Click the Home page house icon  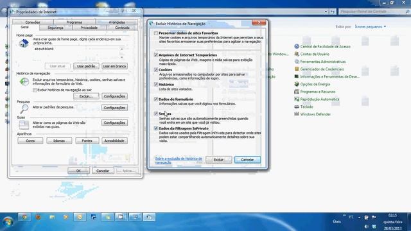[24, 43]
